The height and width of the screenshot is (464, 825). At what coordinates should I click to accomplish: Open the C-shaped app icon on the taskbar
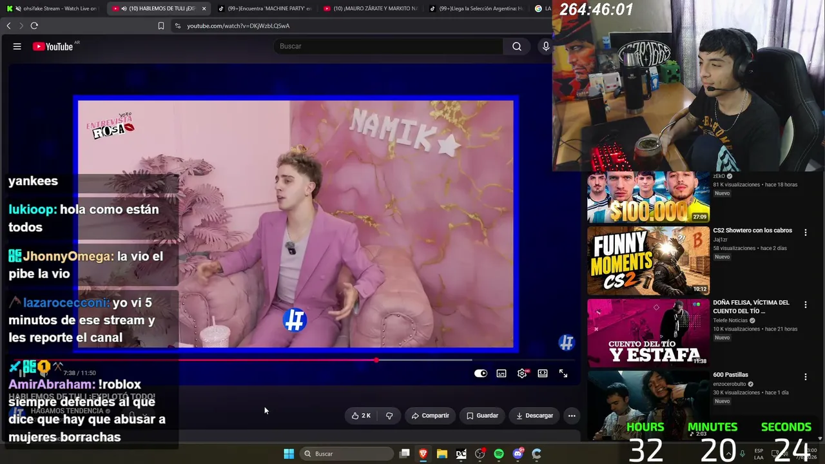536,454
